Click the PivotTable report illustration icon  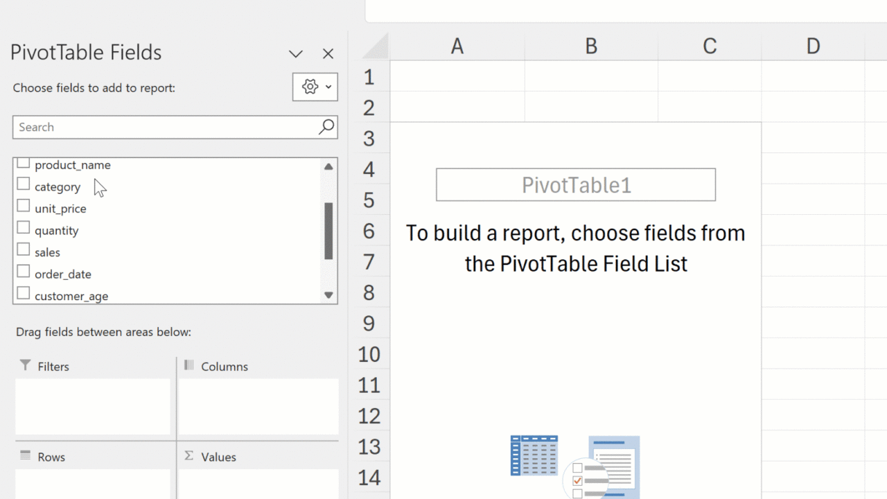tap(575, 466)
